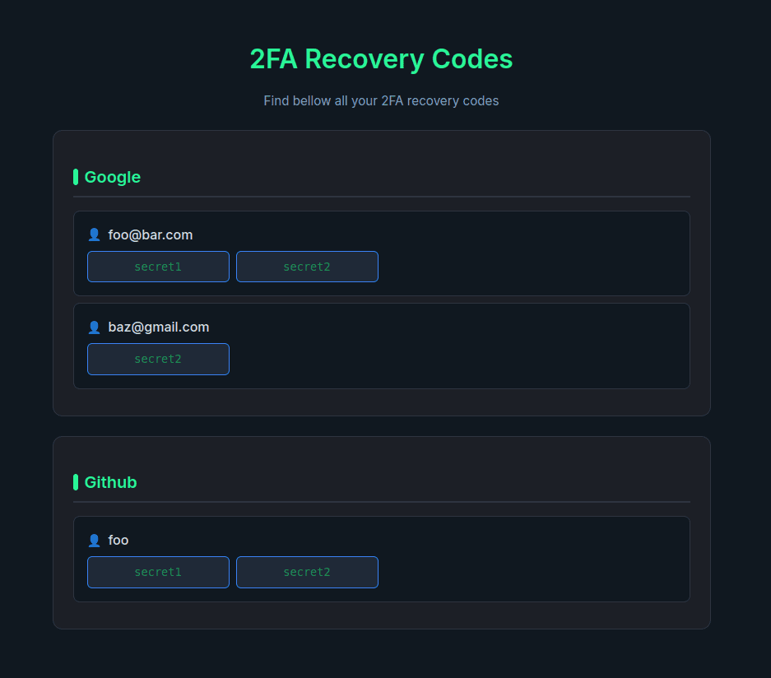Viewport: 771px width, 678px height.
Task: Copy secret1 code under foo@bar.com
Action: point(158,267)
